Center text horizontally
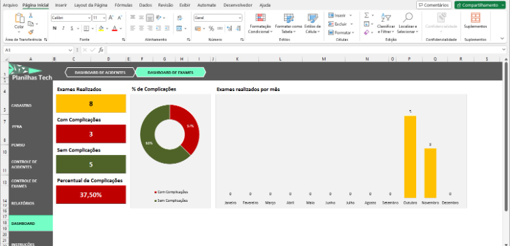Screen dimensions: 510x246 [x=141, y=29]
